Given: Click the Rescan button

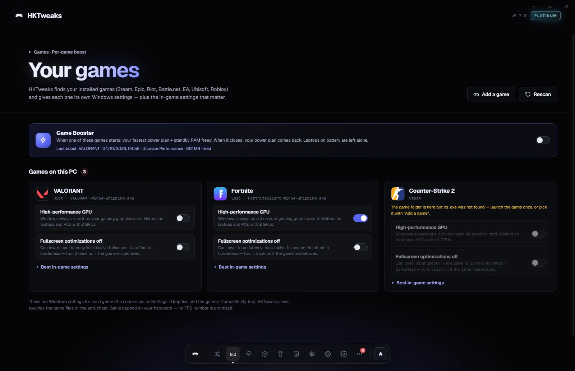Looking at the screenshot, I should coord(538,94).
